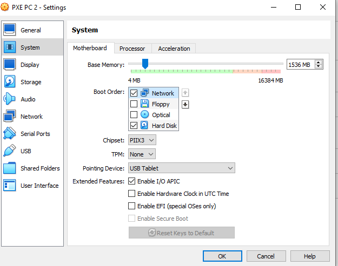This screenshot has height=266, width=338.
Task: Toggle Enable EFI (special OSes only)
Action: (x=131, y=206)
